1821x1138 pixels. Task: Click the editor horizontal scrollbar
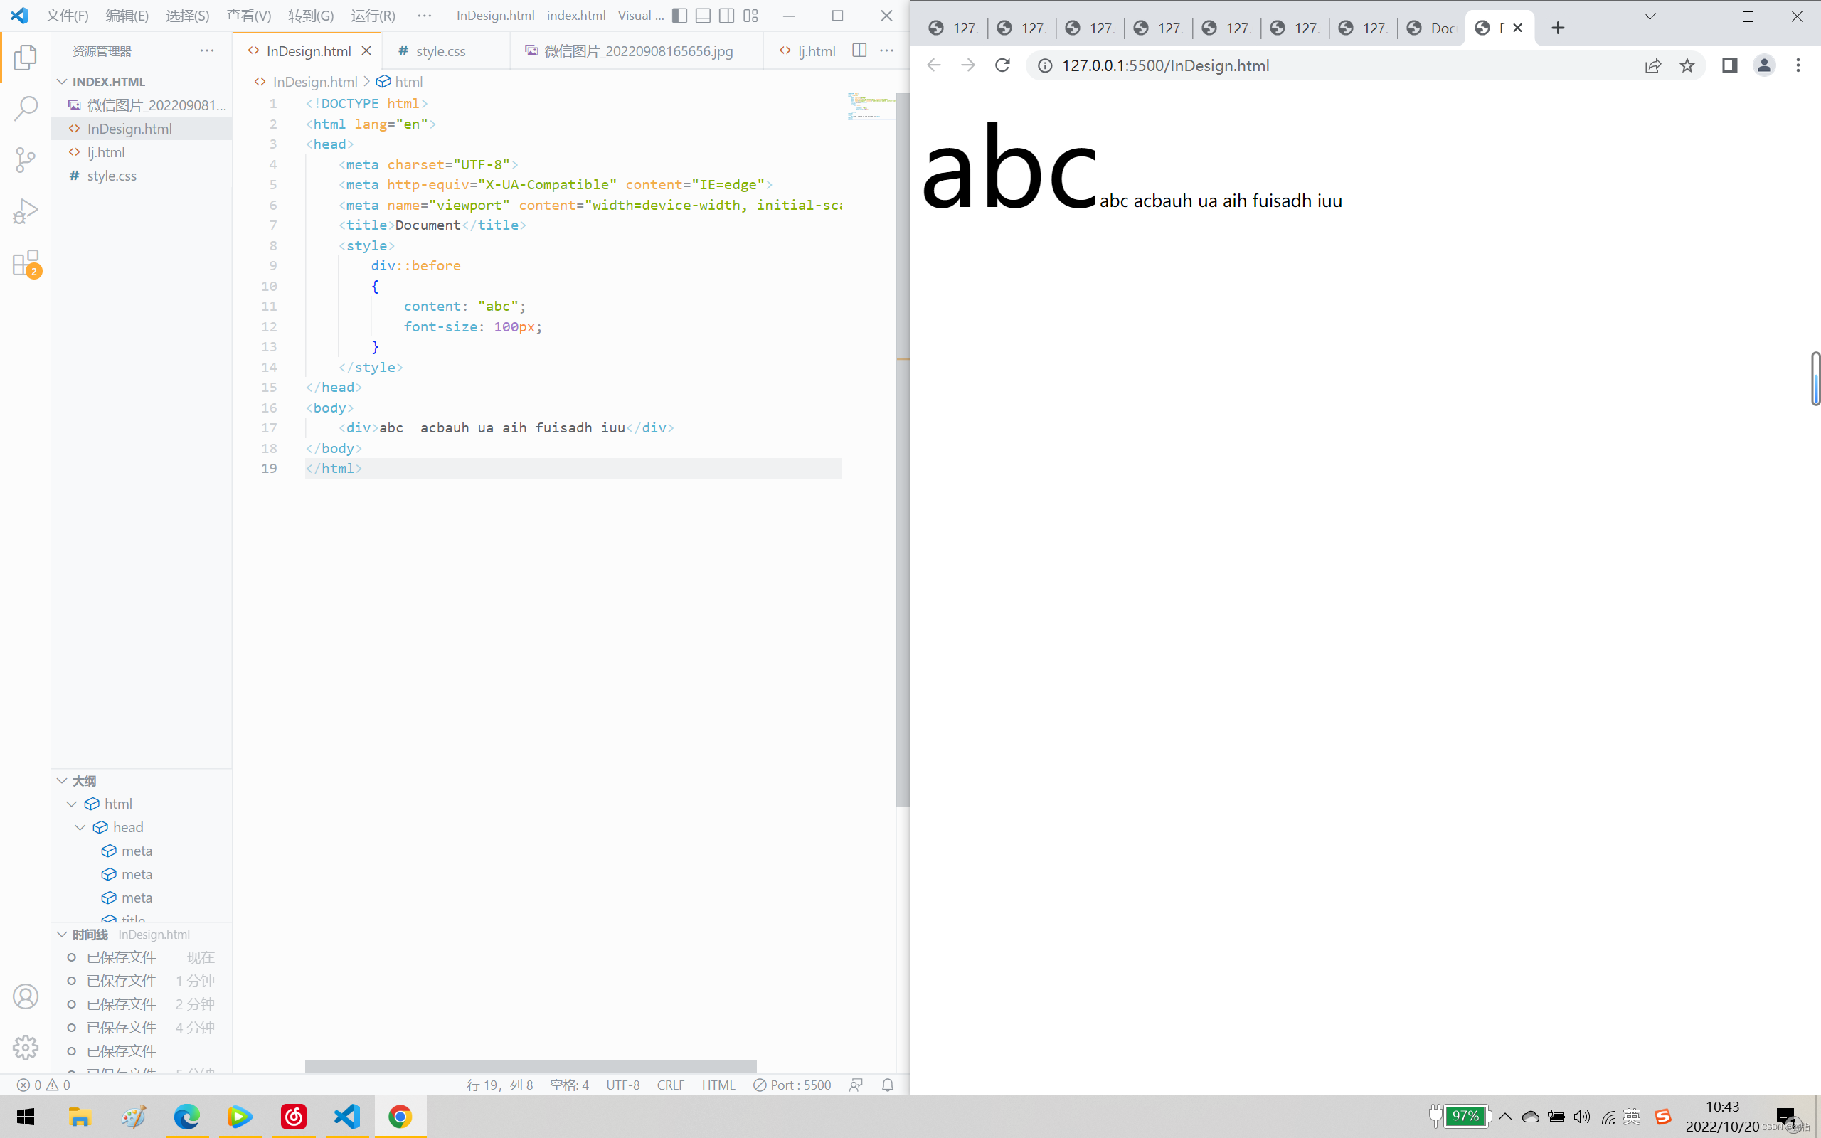pyautogui.click(x=530, y=1066)
